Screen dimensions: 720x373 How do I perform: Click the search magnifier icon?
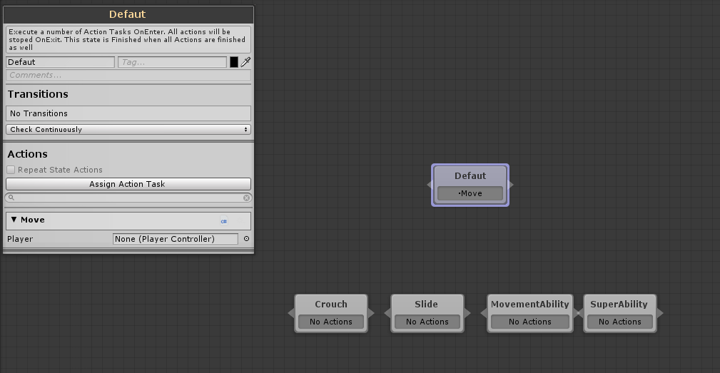coord(11,198)
